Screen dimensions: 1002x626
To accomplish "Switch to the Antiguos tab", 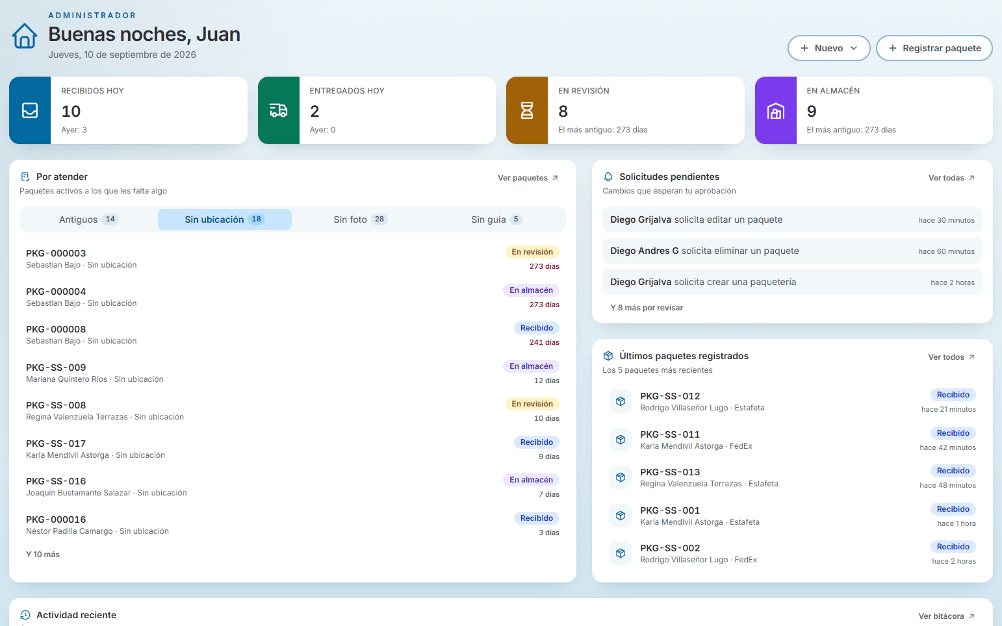I will click(88, 219).
